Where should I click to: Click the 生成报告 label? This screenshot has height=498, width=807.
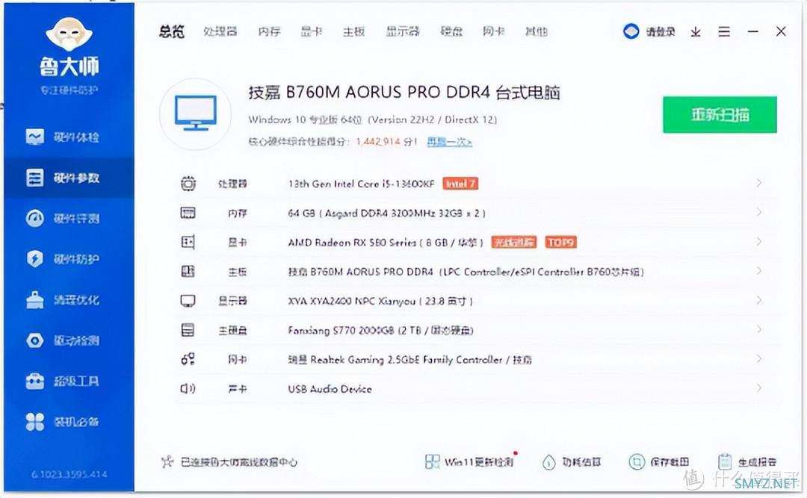[757, 462]
